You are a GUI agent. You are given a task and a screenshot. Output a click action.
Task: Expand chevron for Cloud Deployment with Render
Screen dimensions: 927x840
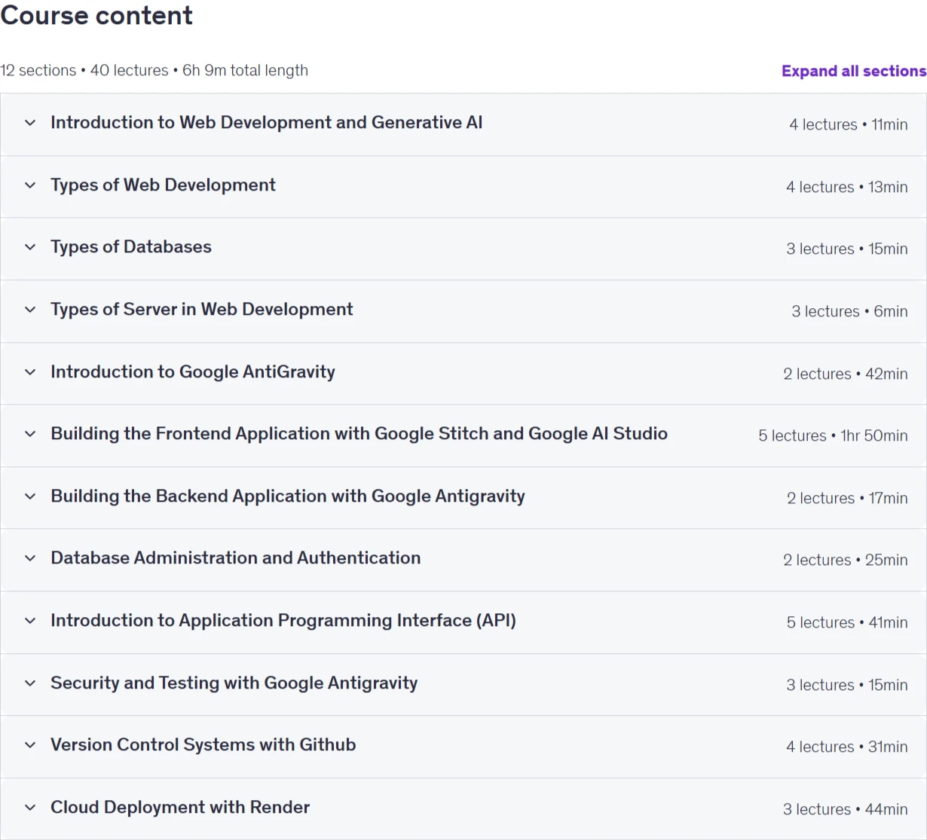pyautogui.click(x=30, y=808)
